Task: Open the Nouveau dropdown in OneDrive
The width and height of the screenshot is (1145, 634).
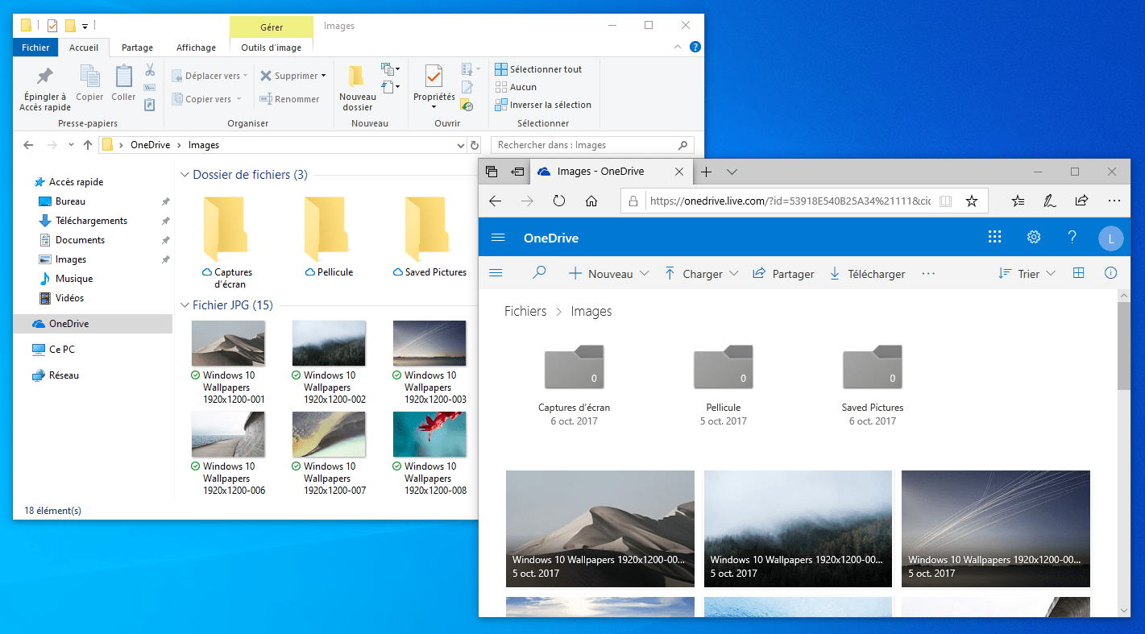Action: point(608,274)
